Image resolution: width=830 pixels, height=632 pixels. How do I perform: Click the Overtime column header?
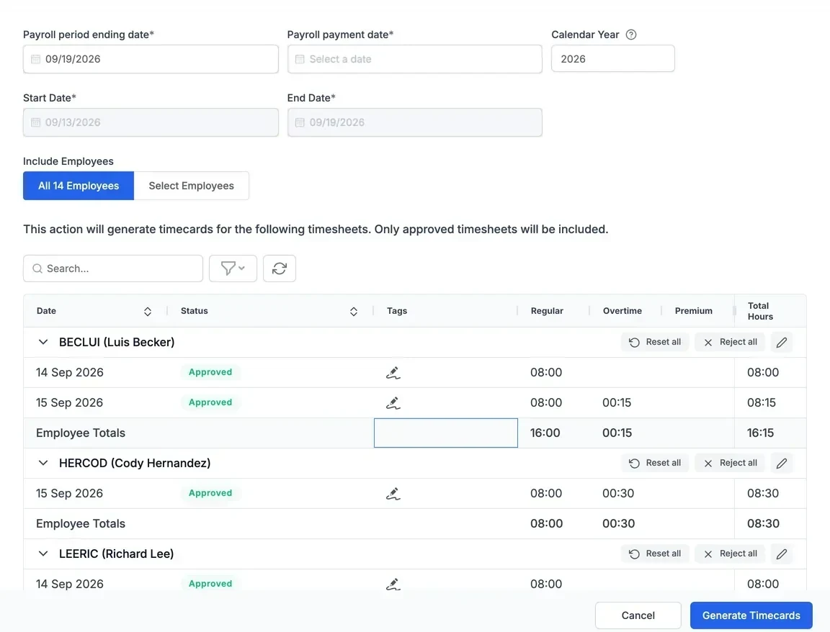pyautogui.click(x=622, y=311)
